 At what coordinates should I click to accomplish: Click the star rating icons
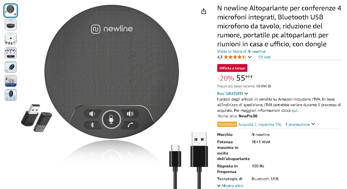tap(235, 57)
